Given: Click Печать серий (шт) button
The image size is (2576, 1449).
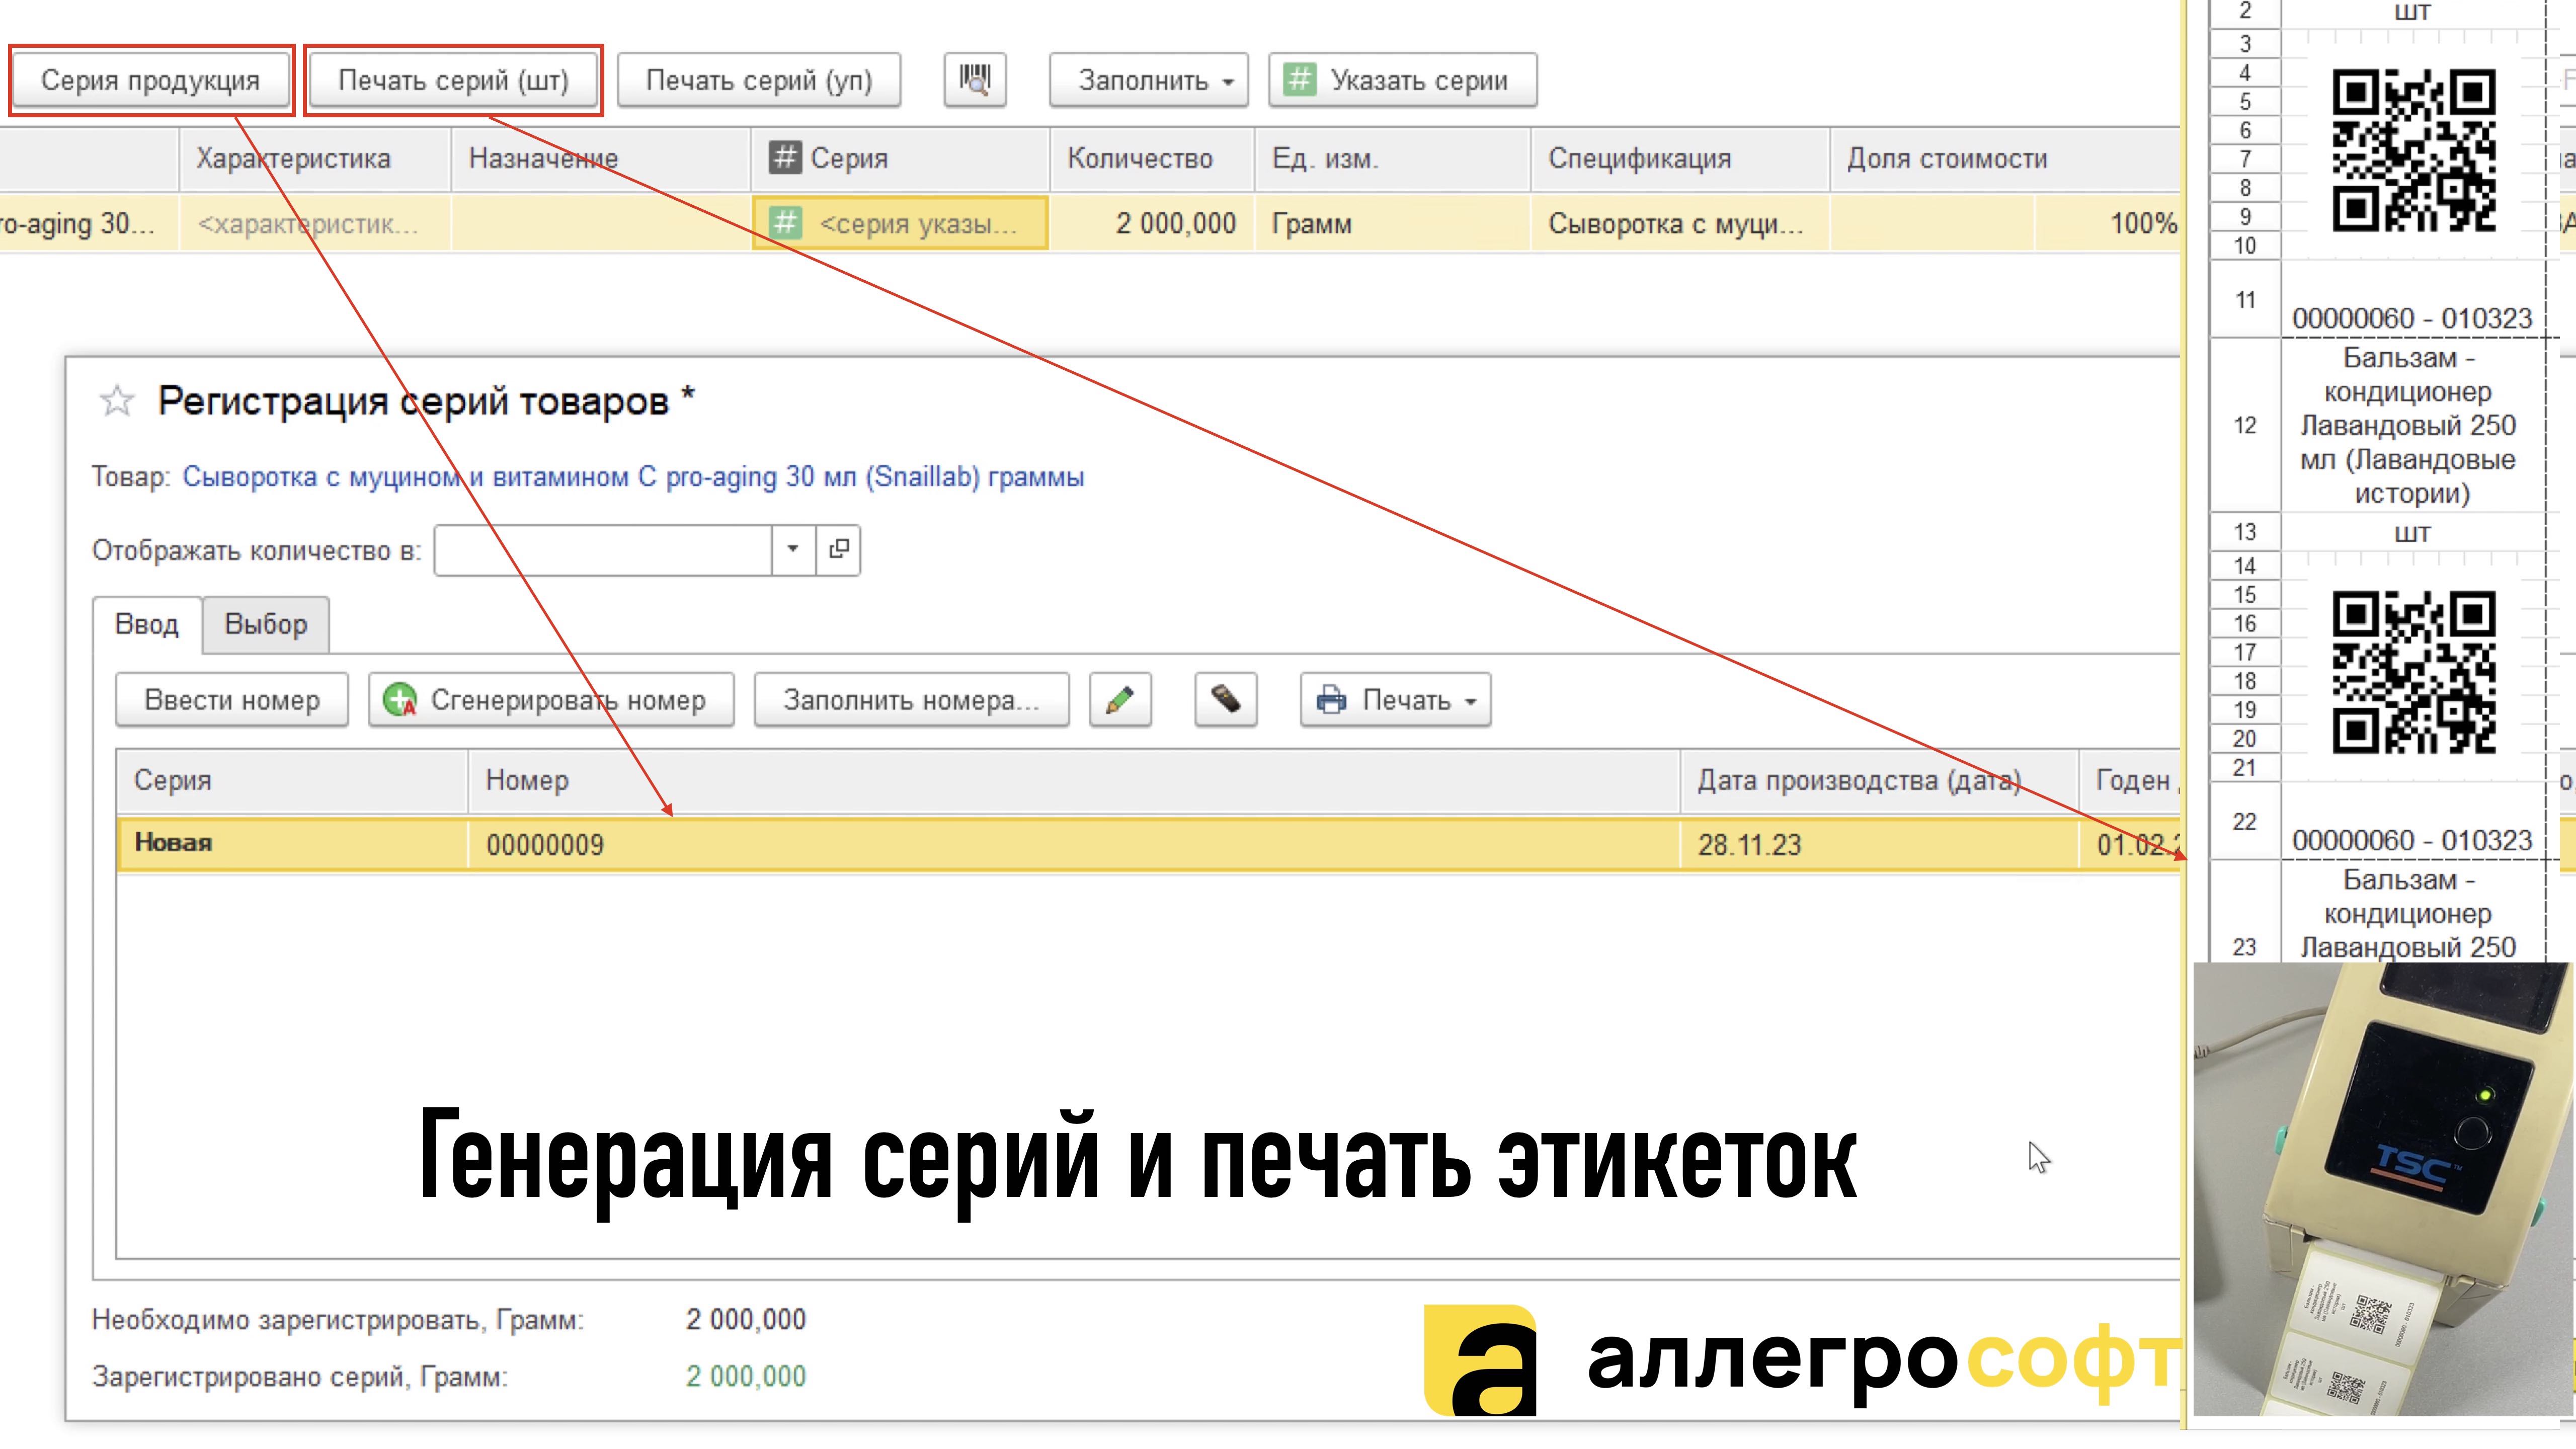Looking at the screenshot, I should click(453, 80).
